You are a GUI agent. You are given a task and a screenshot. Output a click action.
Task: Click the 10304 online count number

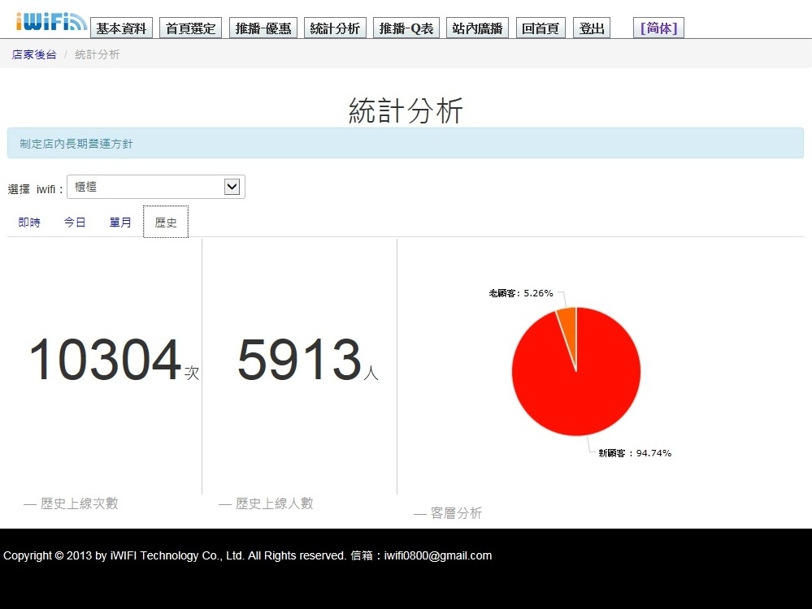[x=105, y=360]
